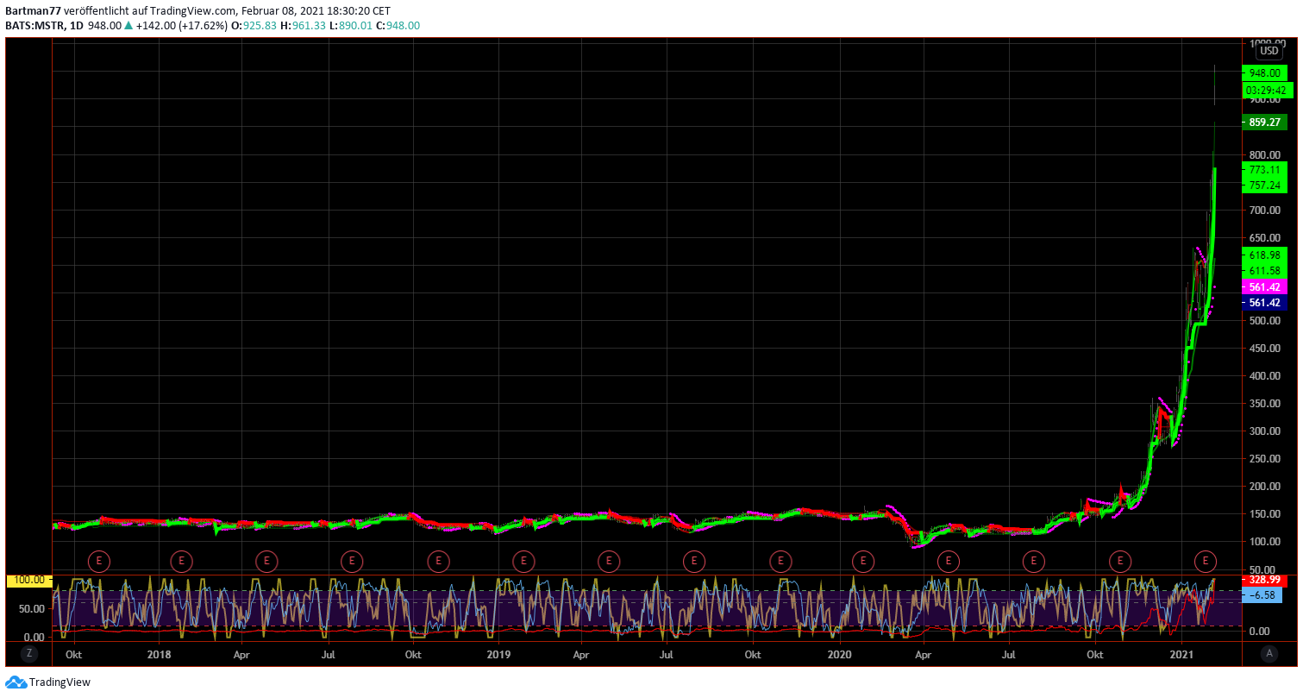Click the January 2018 earnings E marker
Viewport: 1303px width, 698px height.
[181, 561]
